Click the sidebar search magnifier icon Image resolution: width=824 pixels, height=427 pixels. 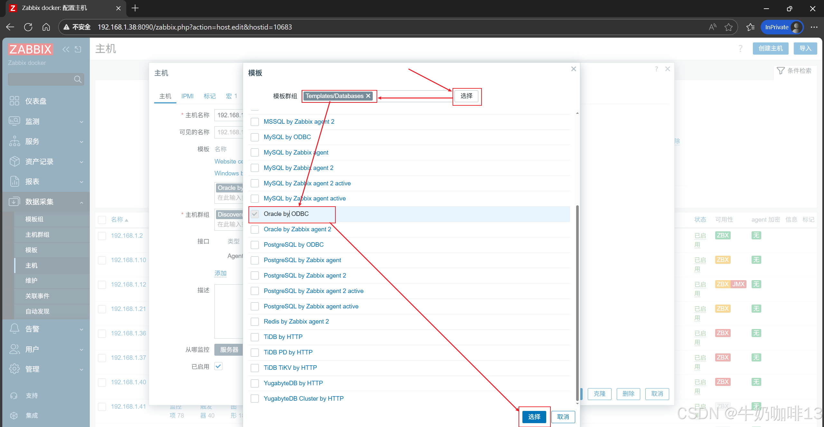coord(77,79)
